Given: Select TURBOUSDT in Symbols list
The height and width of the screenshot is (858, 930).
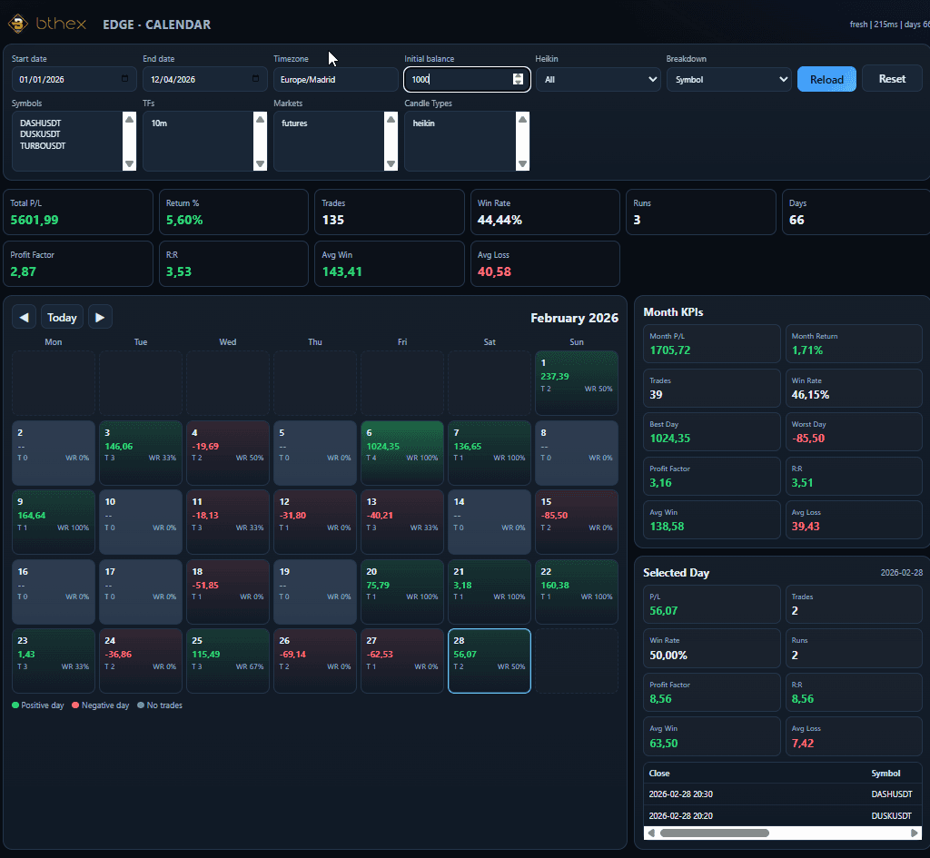Looking at the screenshot, I should pos(43,145).
